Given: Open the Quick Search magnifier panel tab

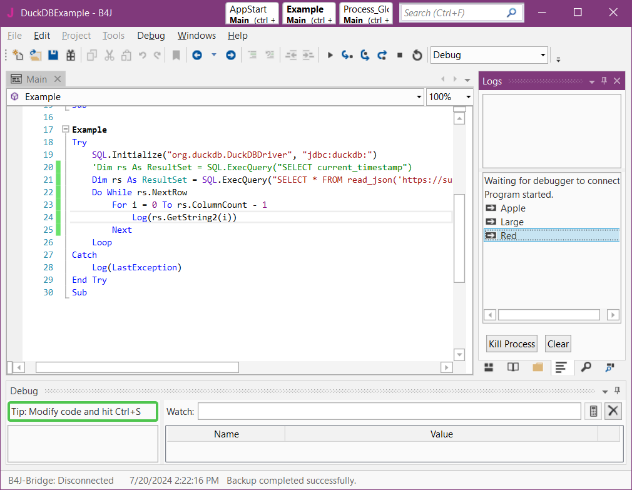Looking at the screenshot, I should pos(586,367).
